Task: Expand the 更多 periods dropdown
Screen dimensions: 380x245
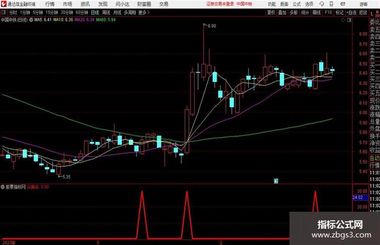Action: click(x=144, y=12)
